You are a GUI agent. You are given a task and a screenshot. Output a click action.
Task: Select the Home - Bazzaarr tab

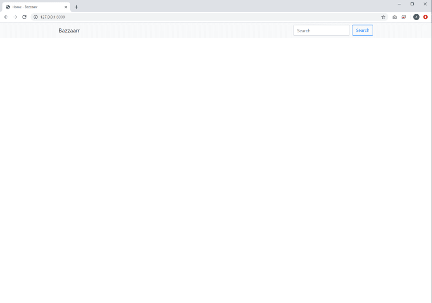point(36,7)
